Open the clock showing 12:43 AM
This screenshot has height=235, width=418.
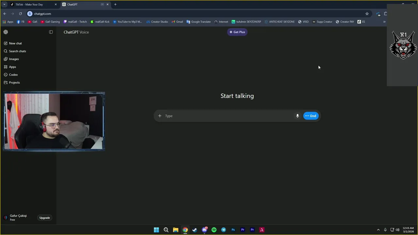tap(408, 230)
